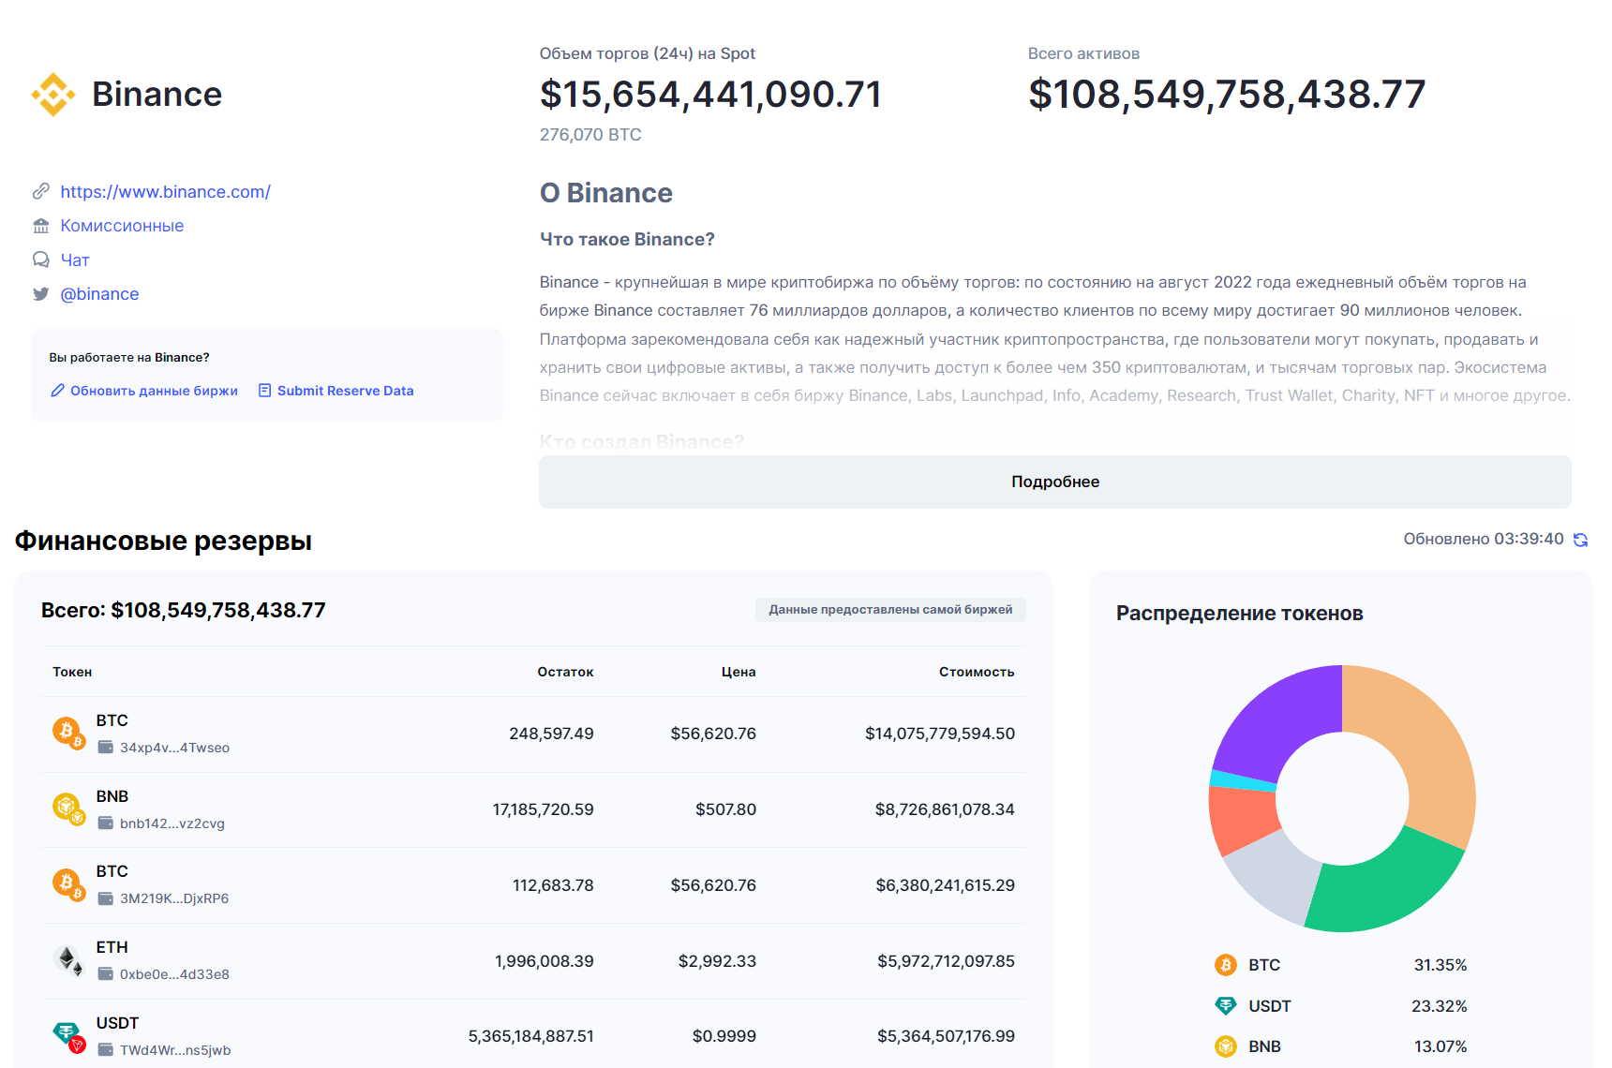
Task: Click the BTC coin icon in the reserves table
Action: point(67,731)
